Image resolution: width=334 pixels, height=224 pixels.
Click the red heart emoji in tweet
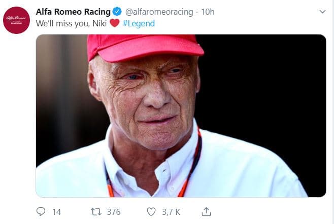pyautogui.click(x=114, y=23)
